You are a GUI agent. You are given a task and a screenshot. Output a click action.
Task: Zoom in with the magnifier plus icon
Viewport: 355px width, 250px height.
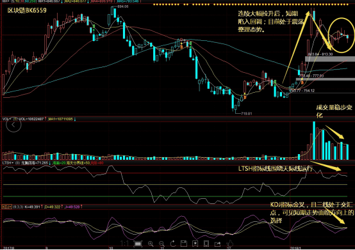pyautogui.click(x=151, y=244)
